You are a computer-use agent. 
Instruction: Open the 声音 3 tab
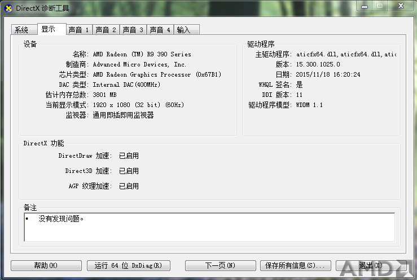133,30
